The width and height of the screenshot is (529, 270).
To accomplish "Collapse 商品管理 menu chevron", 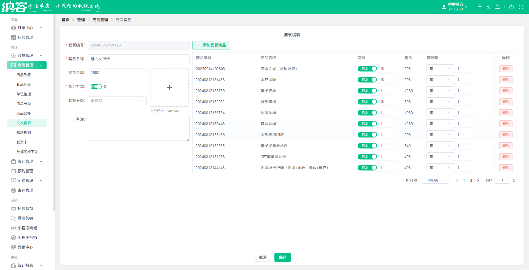I will [41, 65].
